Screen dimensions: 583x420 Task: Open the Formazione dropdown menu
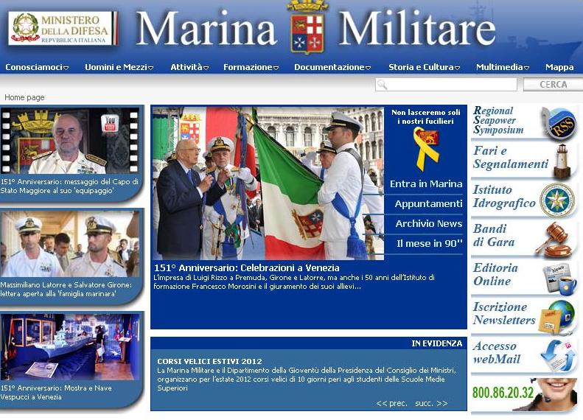[x=251, y=67]
